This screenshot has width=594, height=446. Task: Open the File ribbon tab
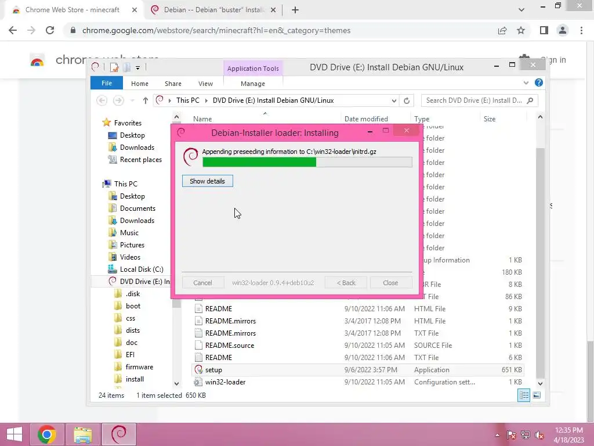point(107,83)
